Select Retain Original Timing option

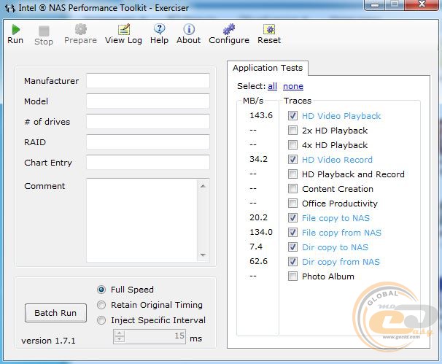(x=101, y=305)
